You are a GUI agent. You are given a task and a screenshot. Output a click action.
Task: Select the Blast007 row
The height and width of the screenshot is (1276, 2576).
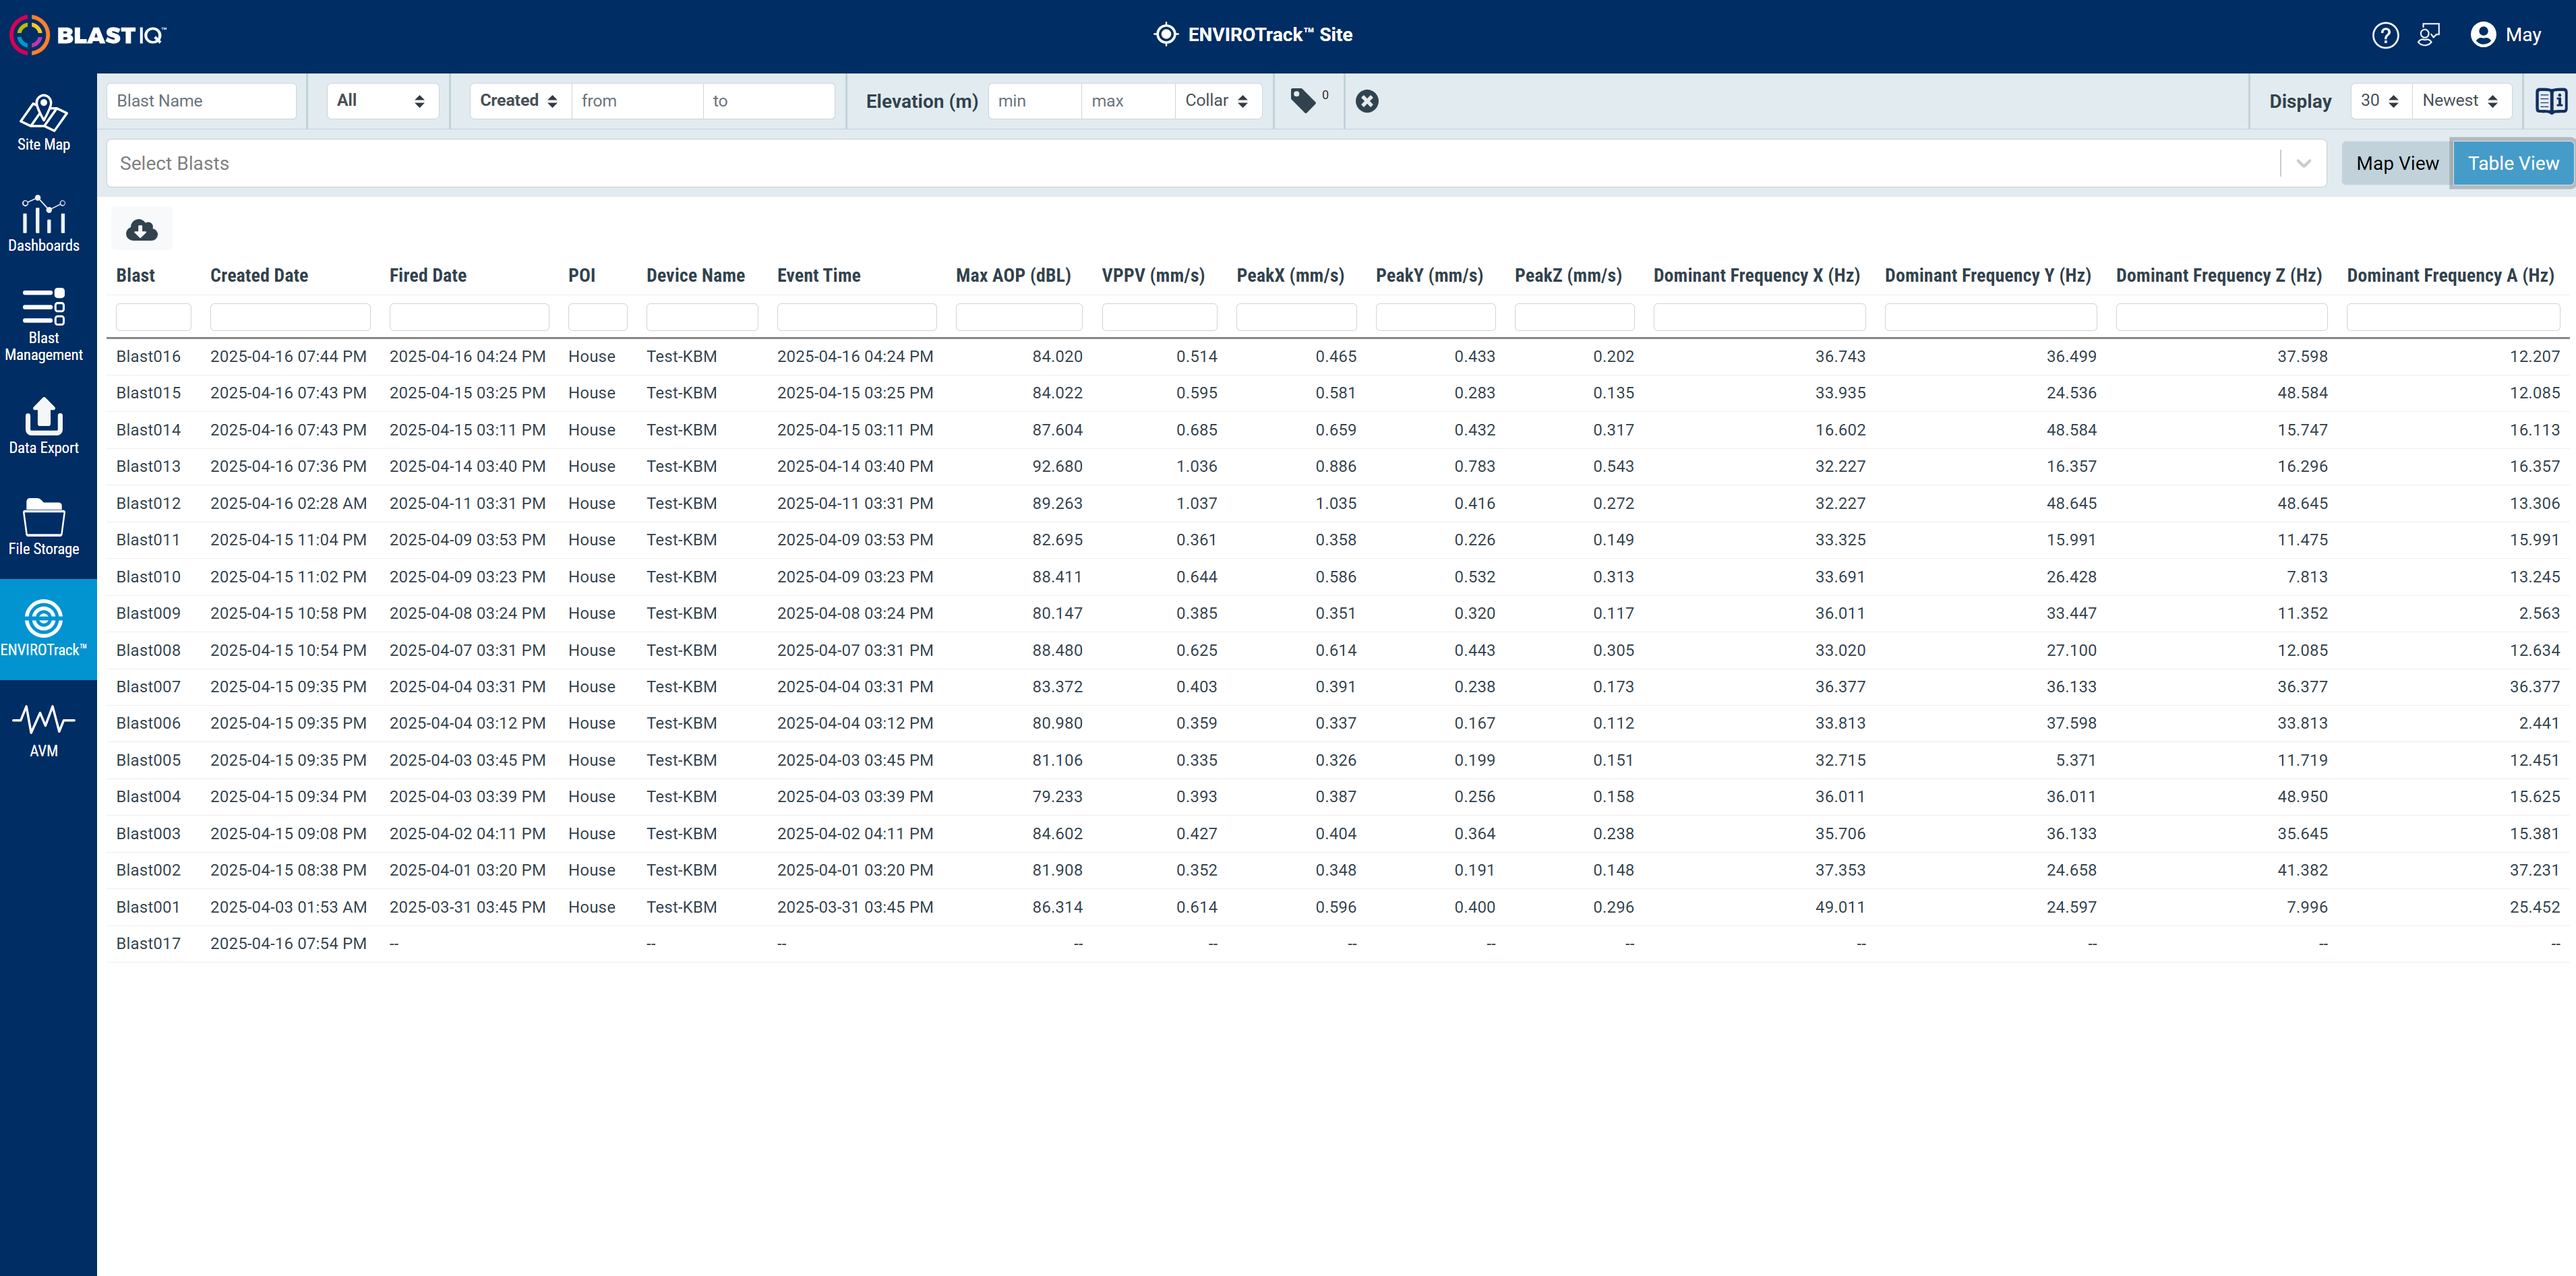tap(1338, 687)
